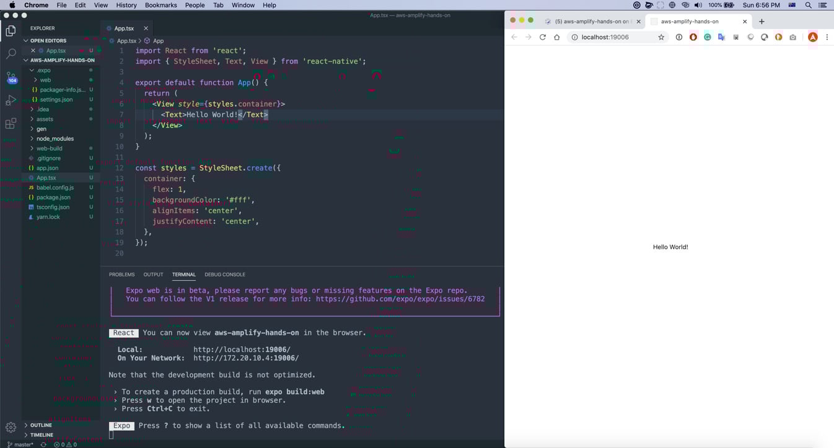Open Chrome three-dot menu
Viewport: 834px width, 448px height.
pos(827,37)
